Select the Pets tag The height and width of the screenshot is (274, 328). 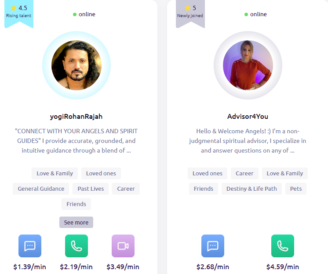(296, 189)
